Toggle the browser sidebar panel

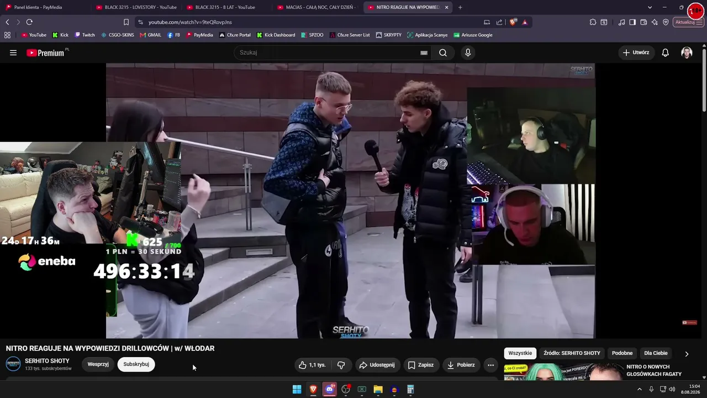coord(632,22)
